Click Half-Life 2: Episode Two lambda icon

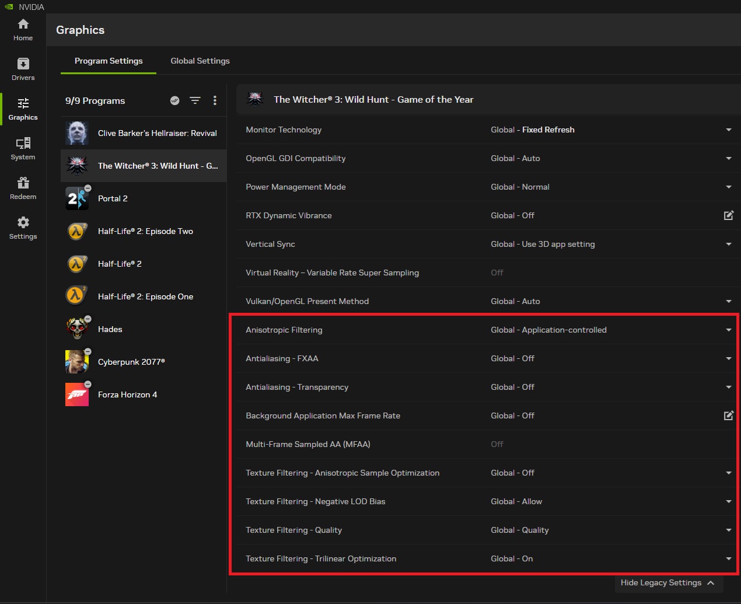[77, 231]
